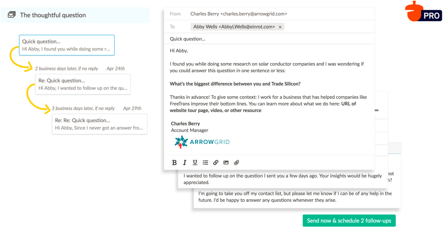This screenshot has width=443, height=232.
Task: Click the envelope icon beside 'The thoughtful question'
Action: pos(12,15)
